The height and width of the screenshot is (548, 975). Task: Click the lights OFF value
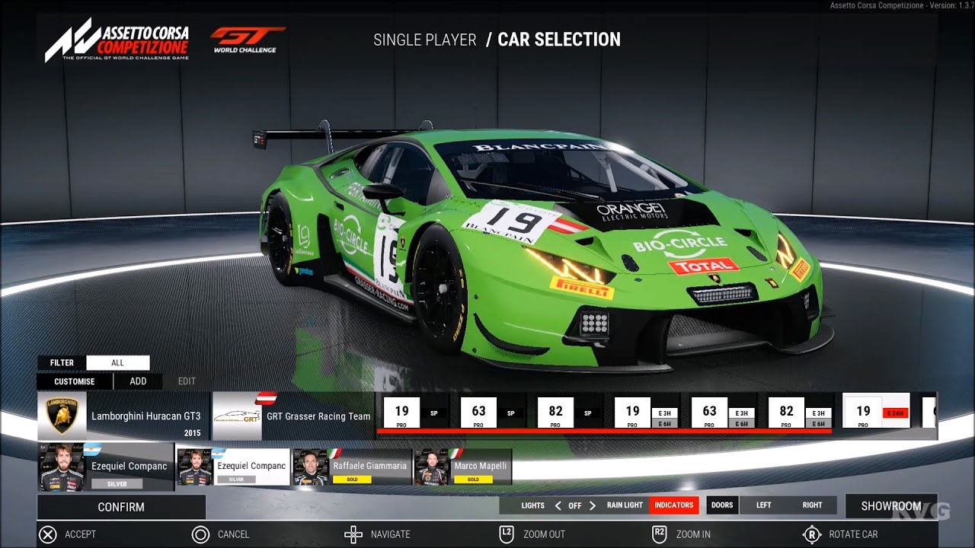pyautogui.click(x=575, y=505)
